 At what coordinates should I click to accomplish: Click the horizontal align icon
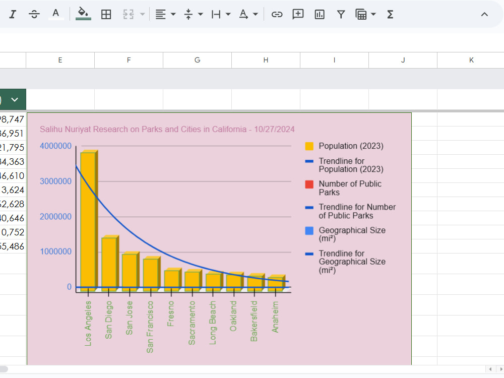160,14
